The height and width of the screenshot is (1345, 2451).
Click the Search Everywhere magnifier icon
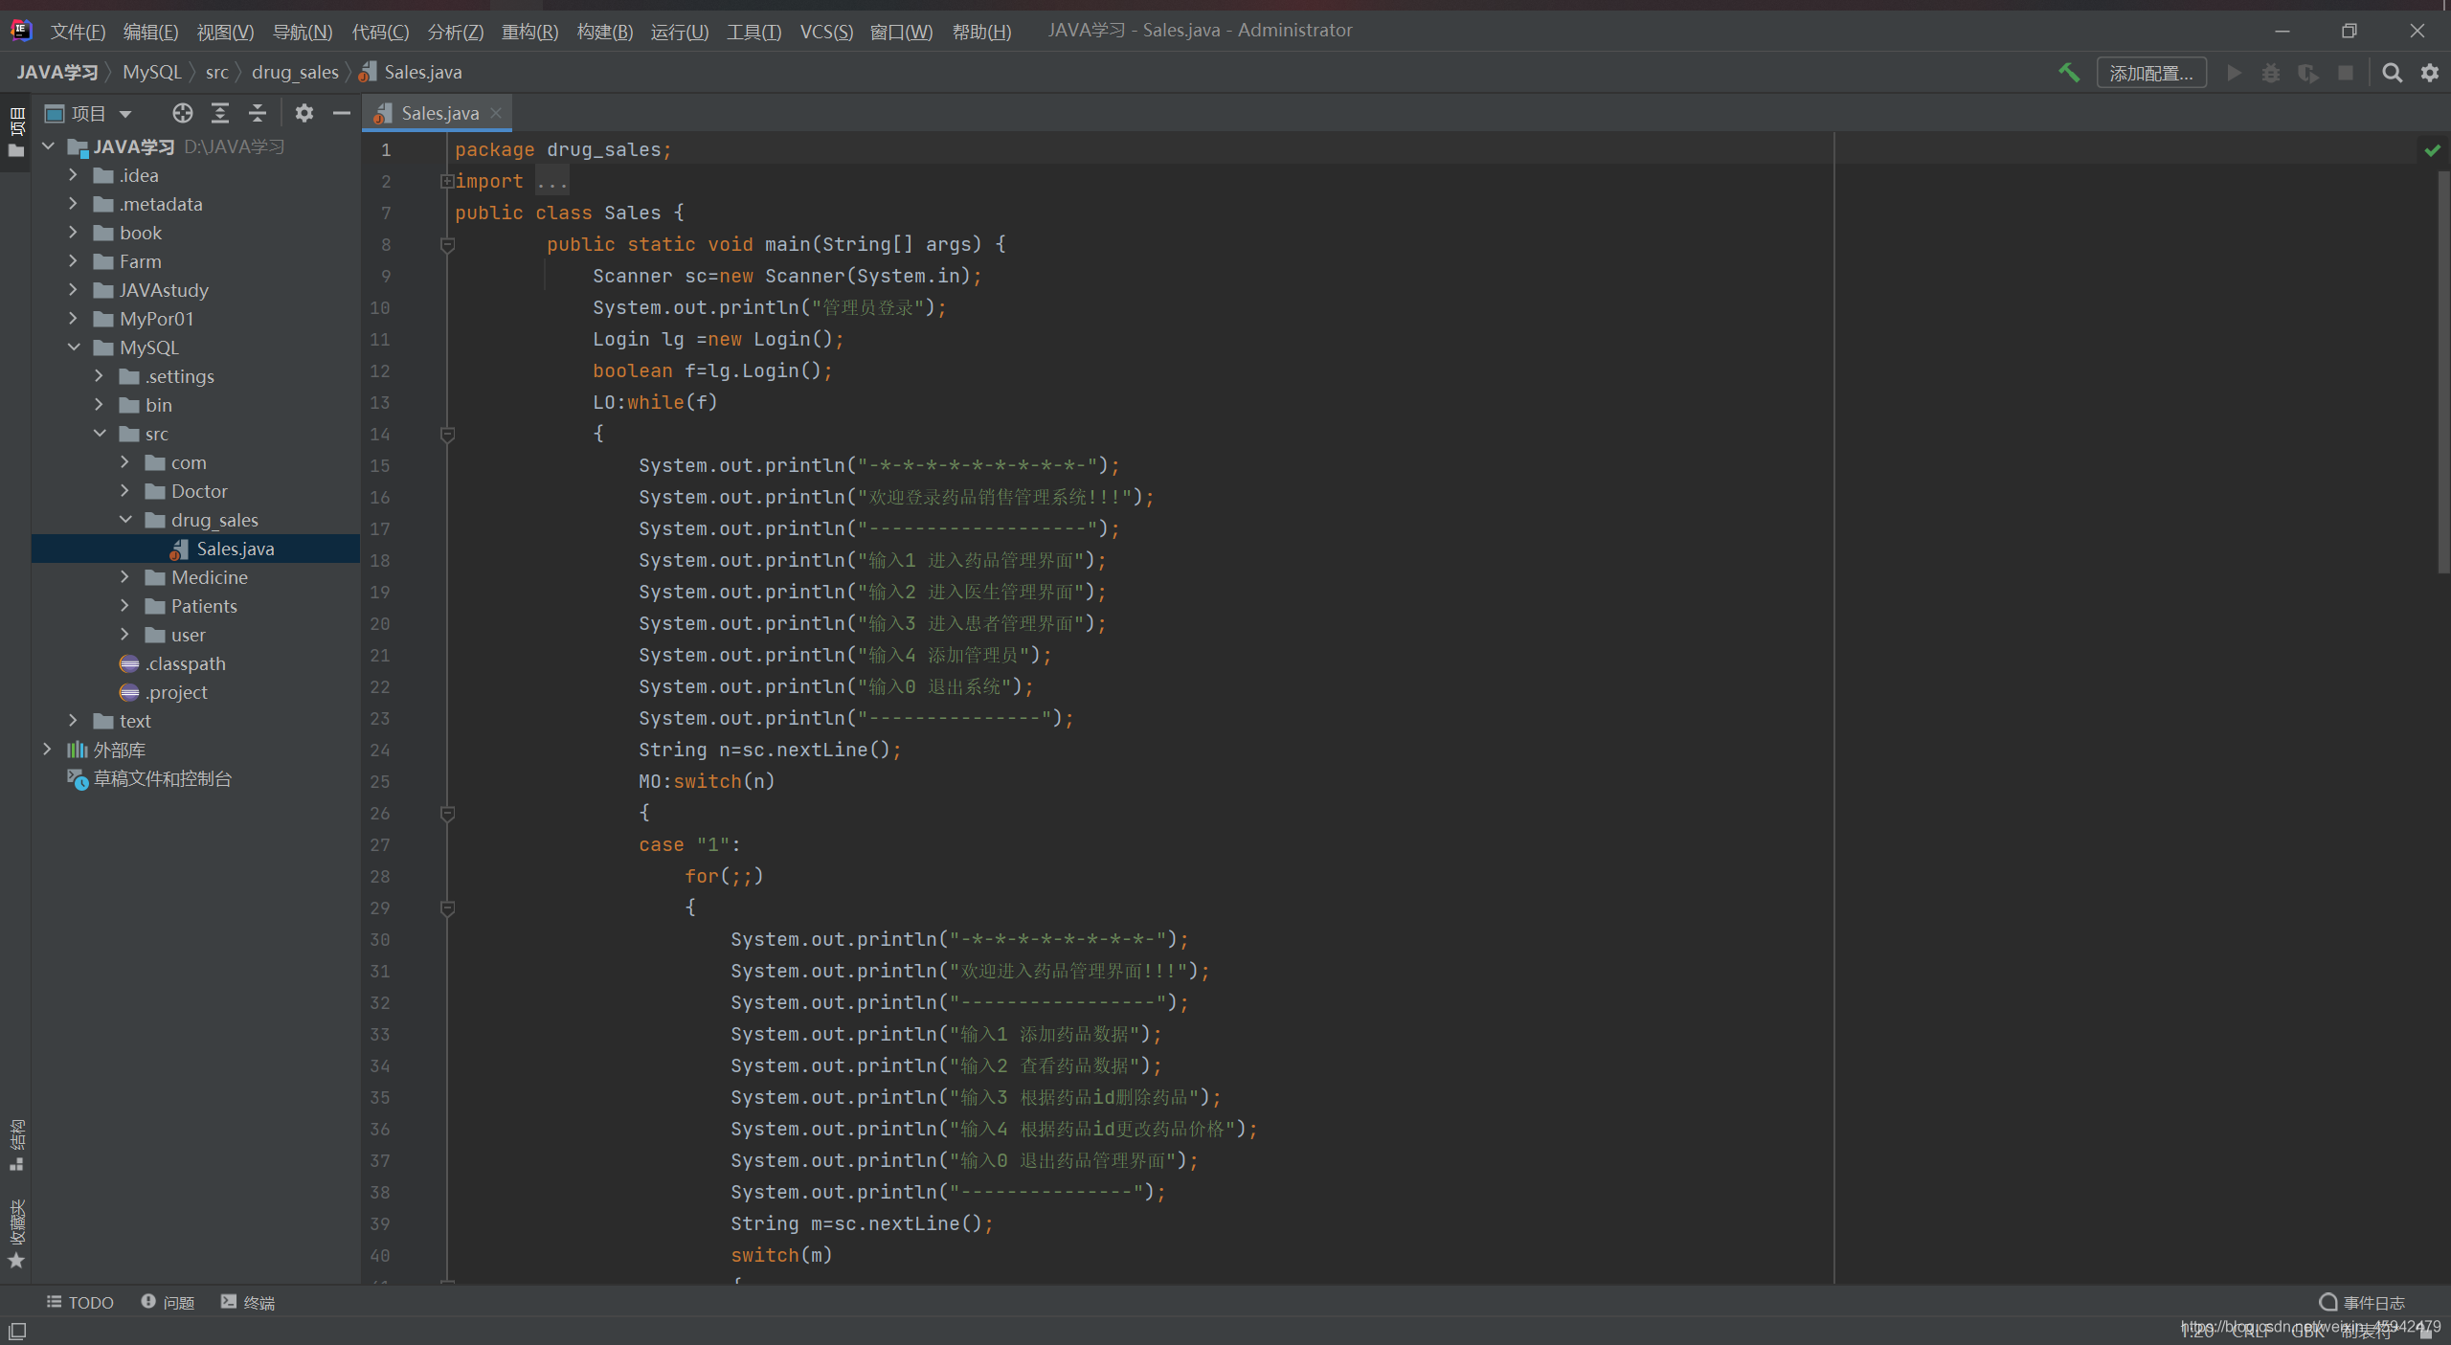tap(2392, 73)
